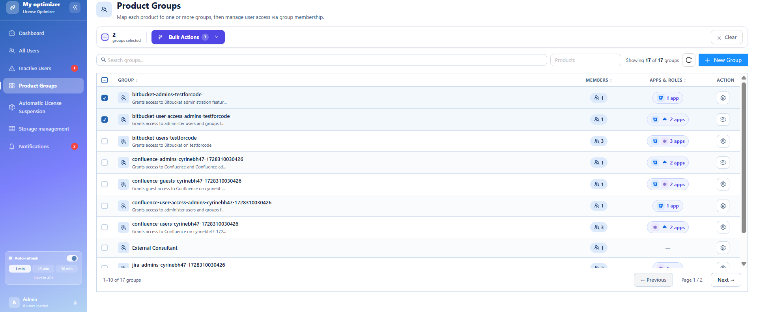Click the search magnifier icon
The image size is (757, 312).
pyautogui.click(x=103, y=60)
